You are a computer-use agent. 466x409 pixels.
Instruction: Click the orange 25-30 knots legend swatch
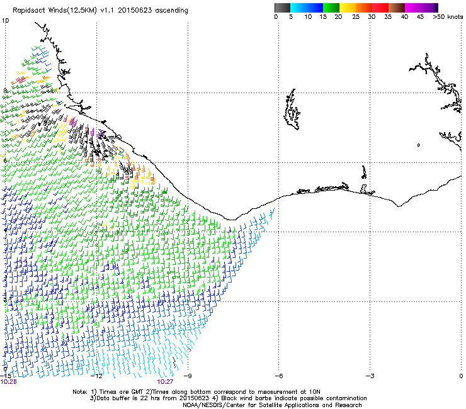(x=364, y=8)
